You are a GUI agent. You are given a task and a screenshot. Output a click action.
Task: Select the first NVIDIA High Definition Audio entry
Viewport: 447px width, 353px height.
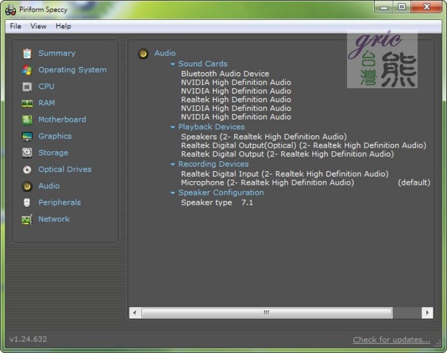pyautogui.click(x=236, y=82)
